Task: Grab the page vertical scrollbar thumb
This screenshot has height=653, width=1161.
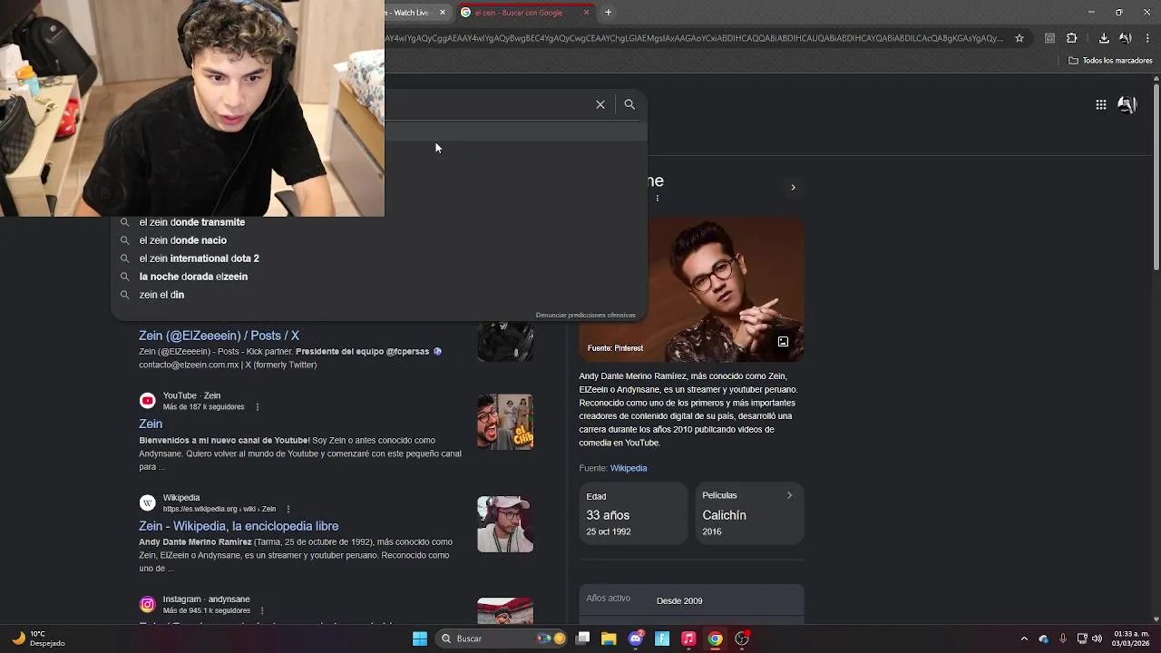Action: [x=1156, y=176]
